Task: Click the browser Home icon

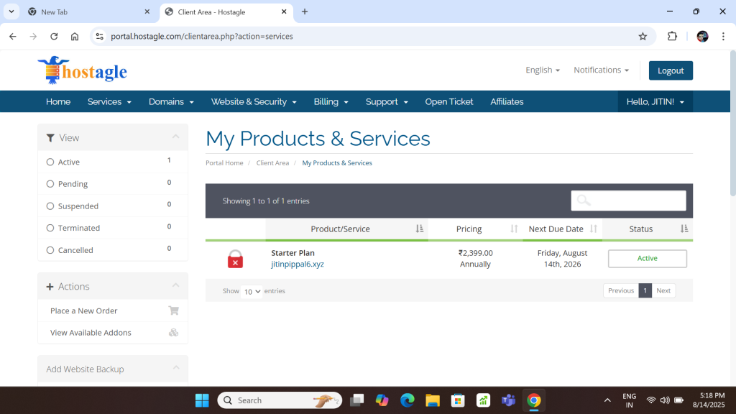Action: [75, 36]
